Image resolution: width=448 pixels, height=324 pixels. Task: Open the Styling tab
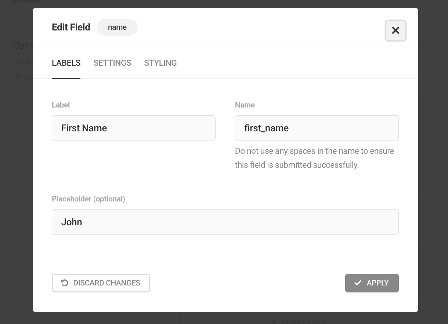[160, 63]
